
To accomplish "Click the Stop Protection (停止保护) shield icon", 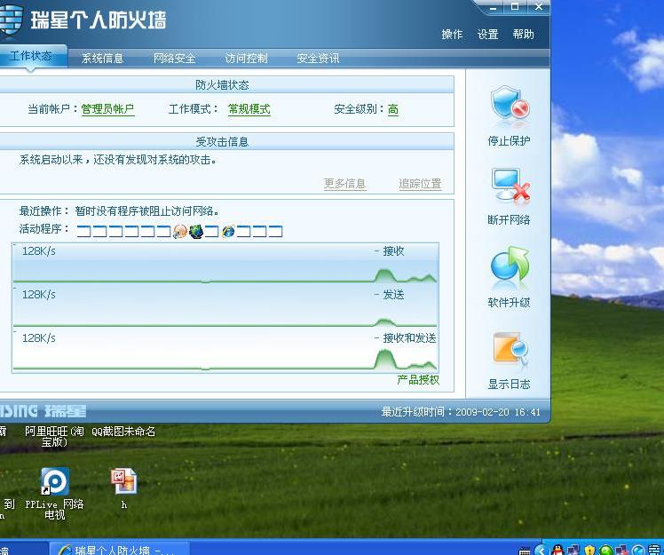I will (510, 103).
